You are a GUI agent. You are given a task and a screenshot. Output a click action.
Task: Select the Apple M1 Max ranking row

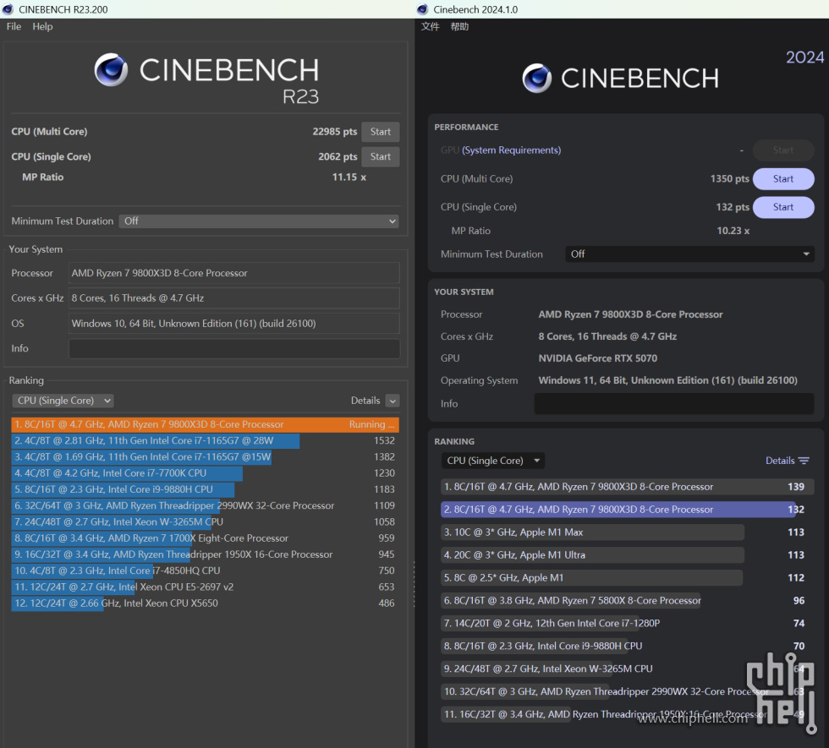(627, 532)
